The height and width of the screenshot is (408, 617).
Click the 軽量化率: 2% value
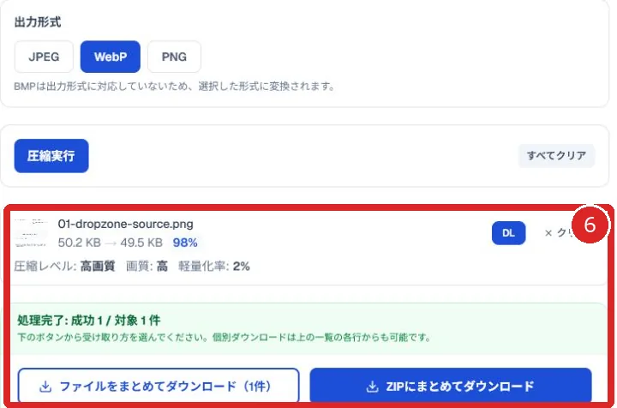coord(214,267)
